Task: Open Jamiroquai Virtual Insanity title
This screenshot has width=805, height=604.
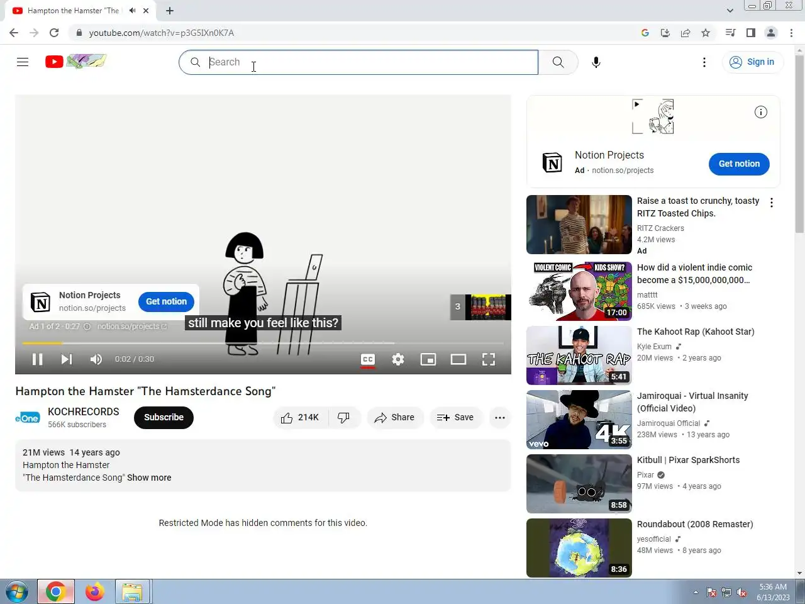Action: point(692,402)
